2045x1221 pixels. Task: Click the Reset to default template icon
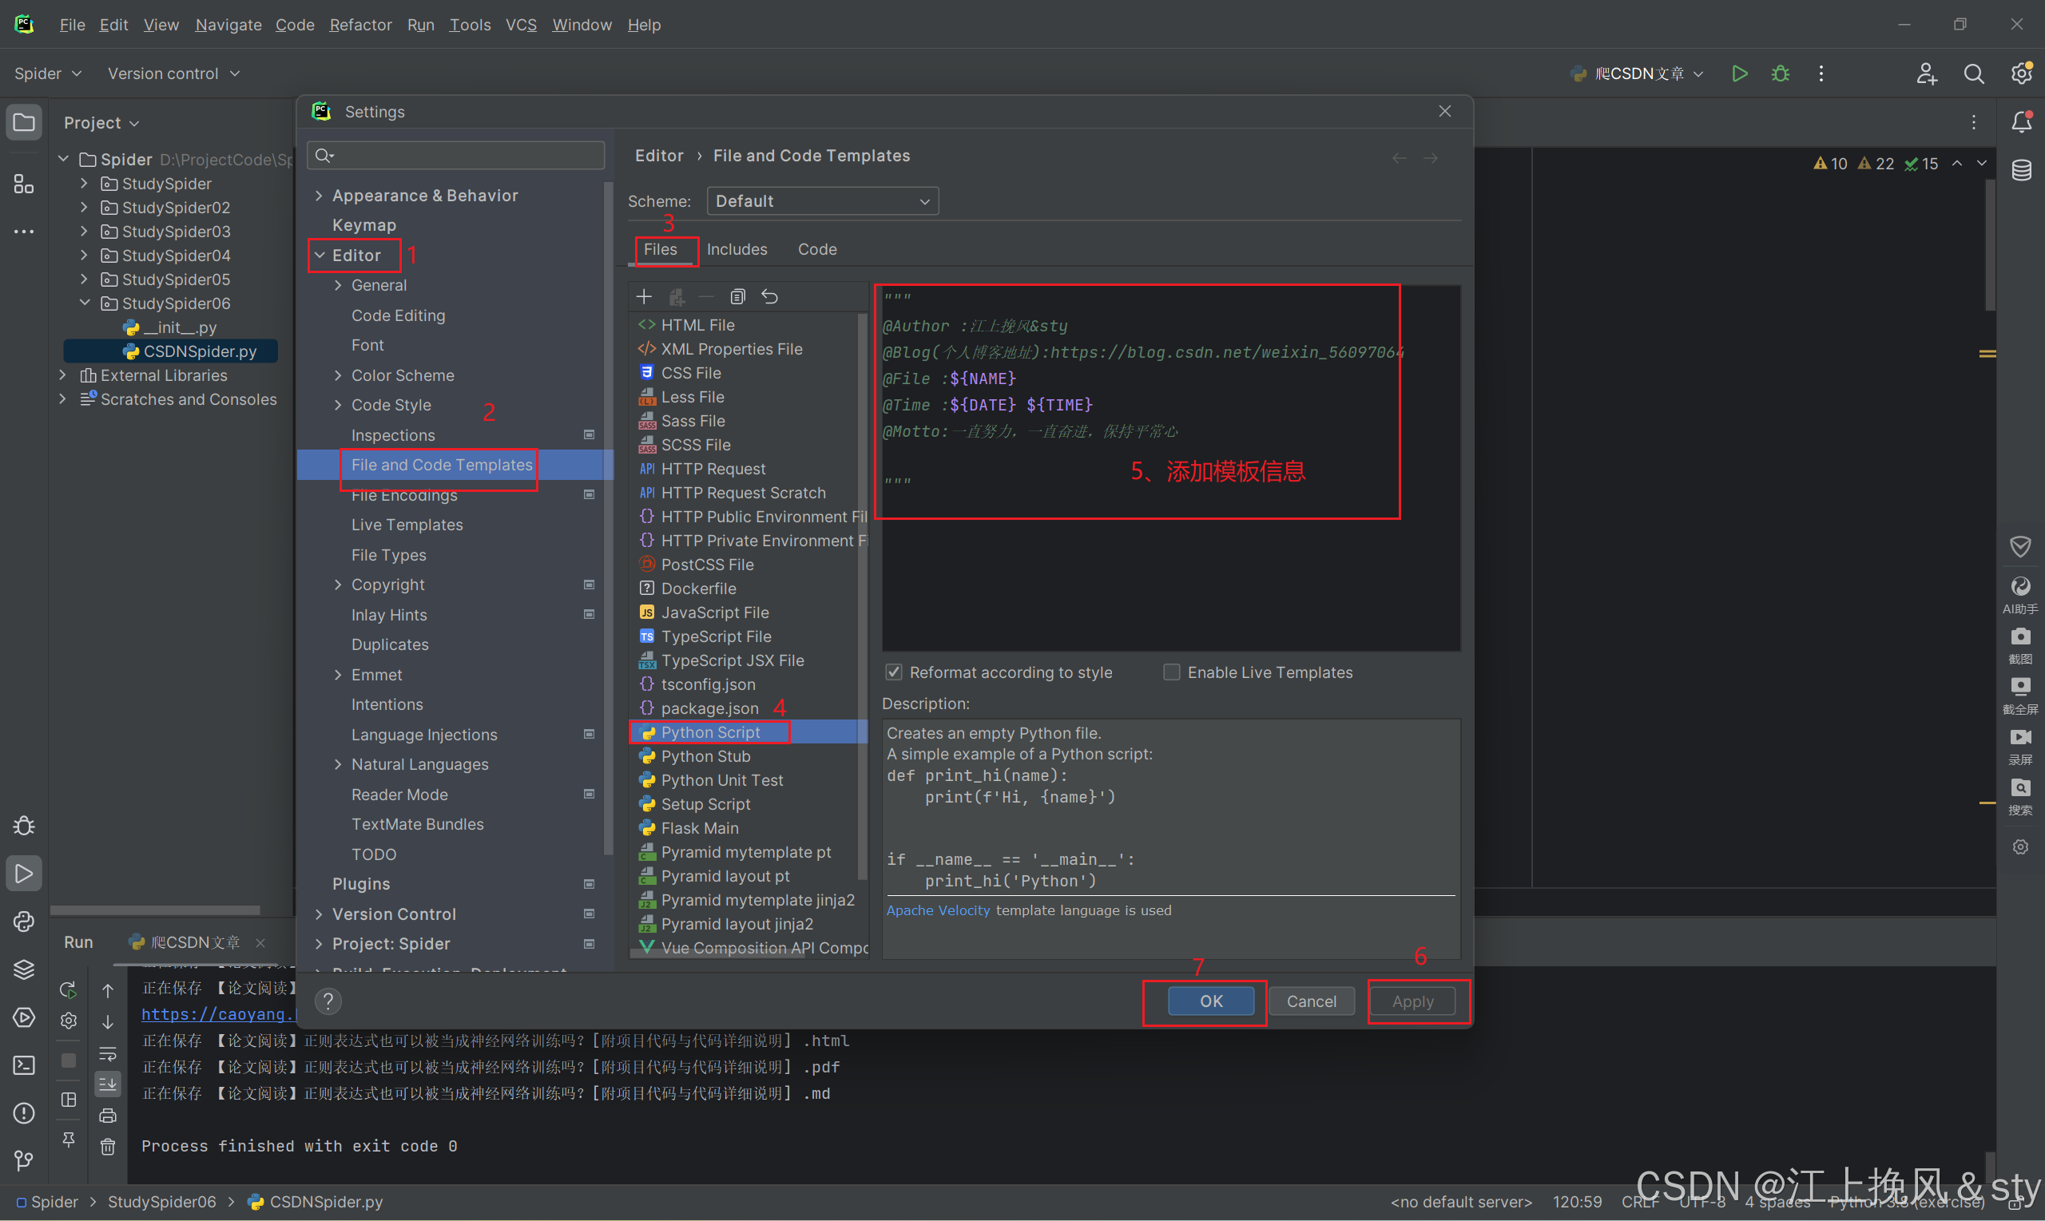[769, 296]
